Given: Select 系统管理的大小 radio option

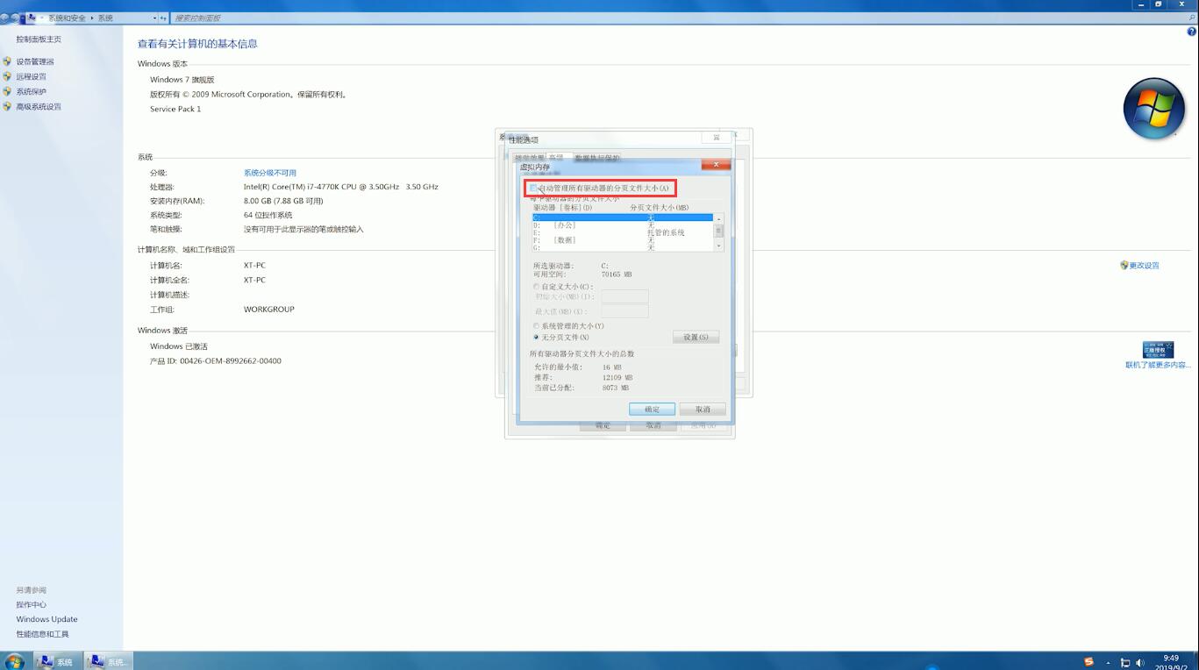Looking at the screenshot, I should [537, 326].
